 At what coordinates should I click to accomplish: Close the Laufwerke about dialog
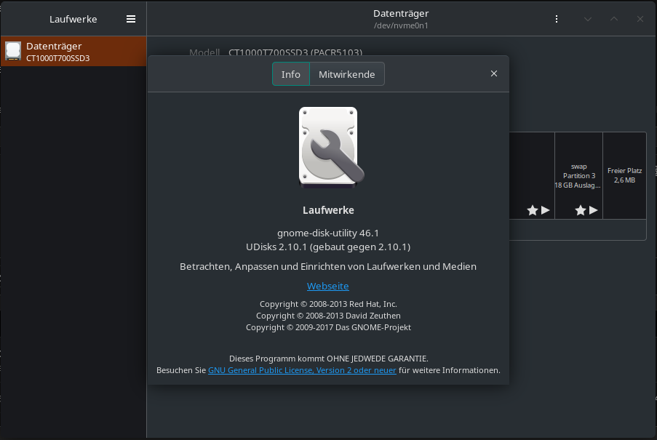point(494,73)
